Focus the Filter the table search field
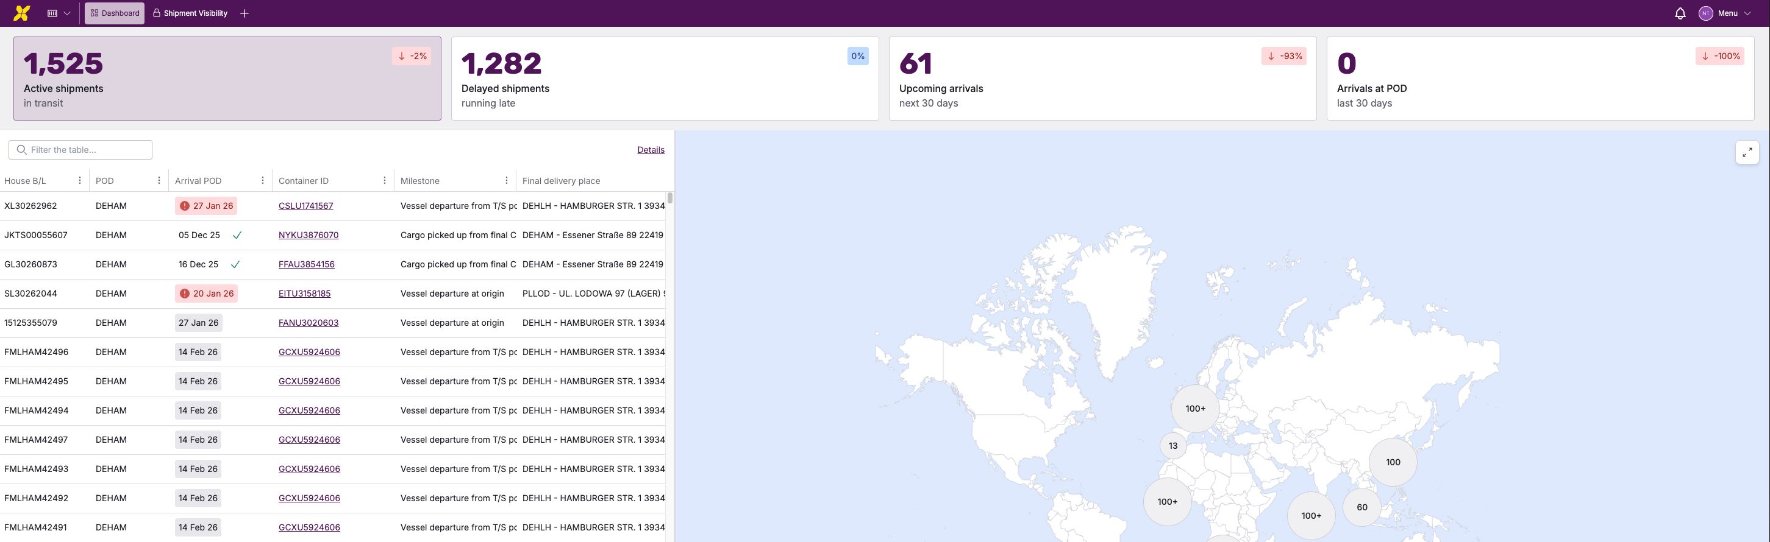1770x542 pixels. 80,150
